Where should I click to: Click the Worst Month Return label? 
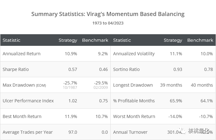click(x=134, y=116)
